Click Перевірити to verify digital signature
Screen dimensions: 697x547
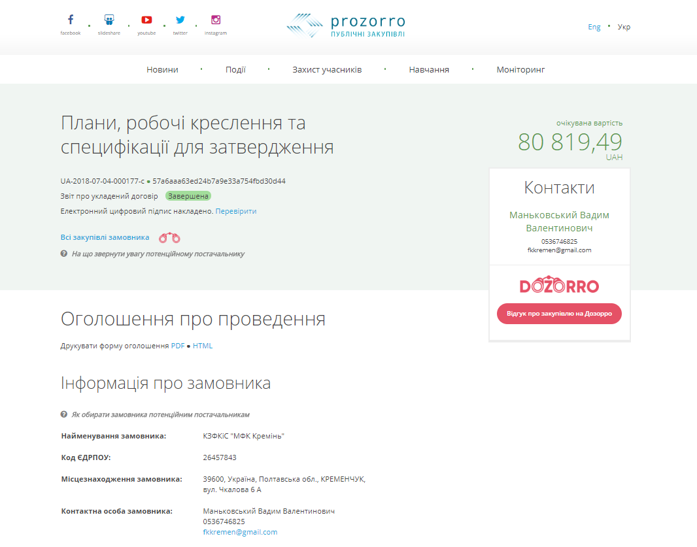coord(236,211)
